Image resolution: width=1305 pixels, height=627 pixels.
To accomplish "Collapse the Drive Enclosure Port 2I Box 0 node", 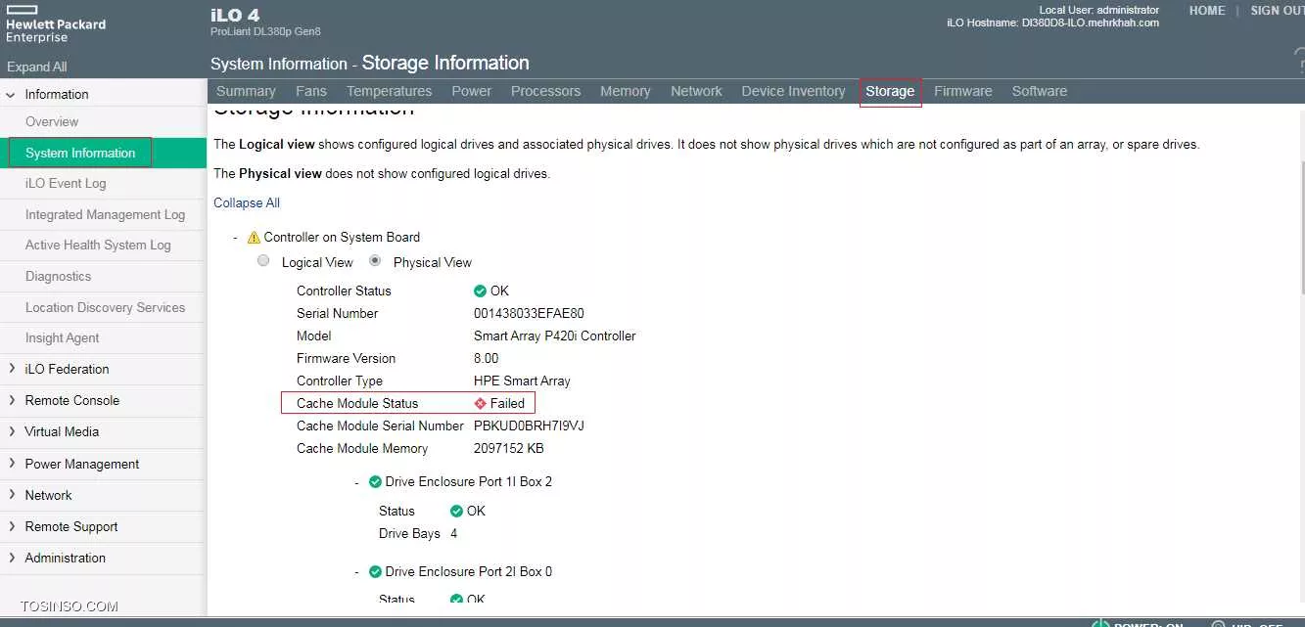I will tap(357, 571).
